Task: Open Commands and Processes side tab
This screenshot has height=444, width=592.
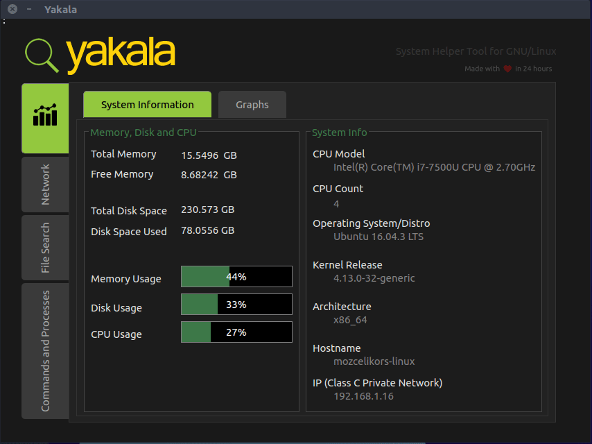Action: (x=45, y=350)
